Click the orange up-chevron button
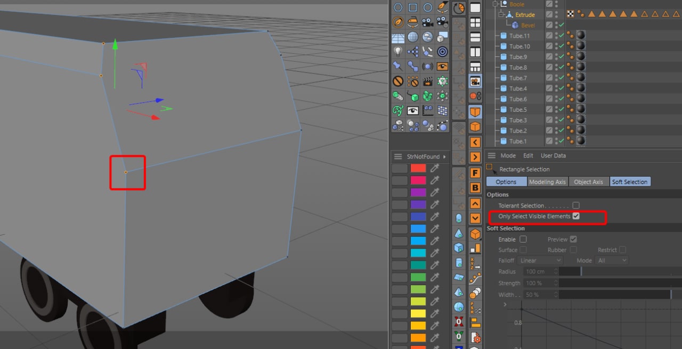 point(475,203)
